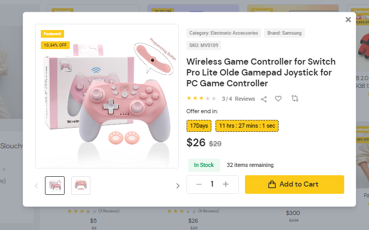Open the Electronic Accessories category tag
The height and width of the screenshot is (230, 369).
point(224,33)
